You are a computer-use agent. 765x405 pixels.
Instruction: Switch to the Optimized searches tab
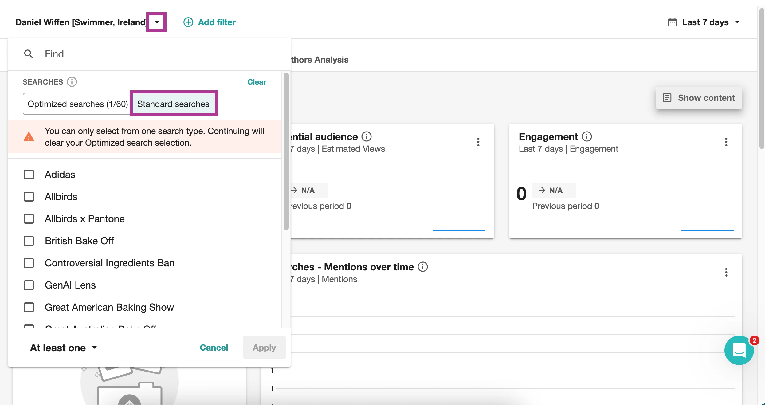(x=77, y=104)
